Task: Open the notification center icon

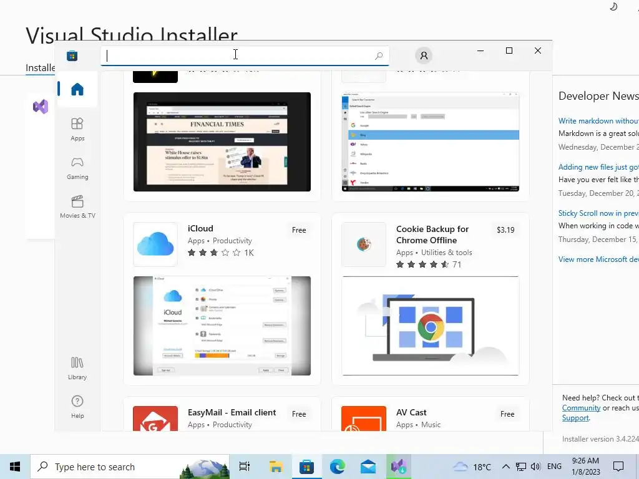Action: [x=618, y=467]
